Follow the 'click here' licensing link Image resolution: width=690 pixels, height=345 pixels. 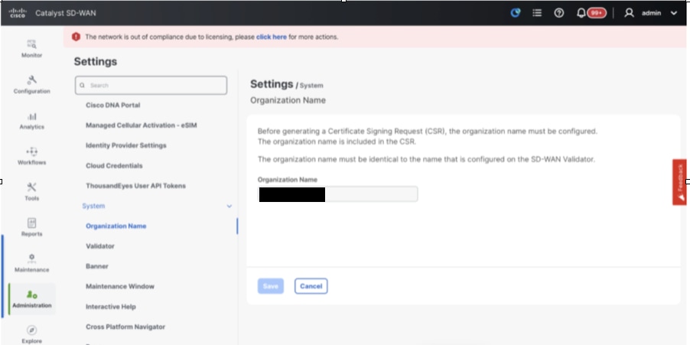click(x=272, y=37)
